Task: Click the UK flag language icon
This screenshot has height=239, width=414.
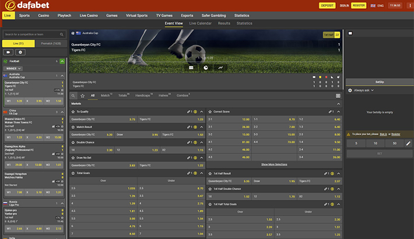Action: pos(373,6)
